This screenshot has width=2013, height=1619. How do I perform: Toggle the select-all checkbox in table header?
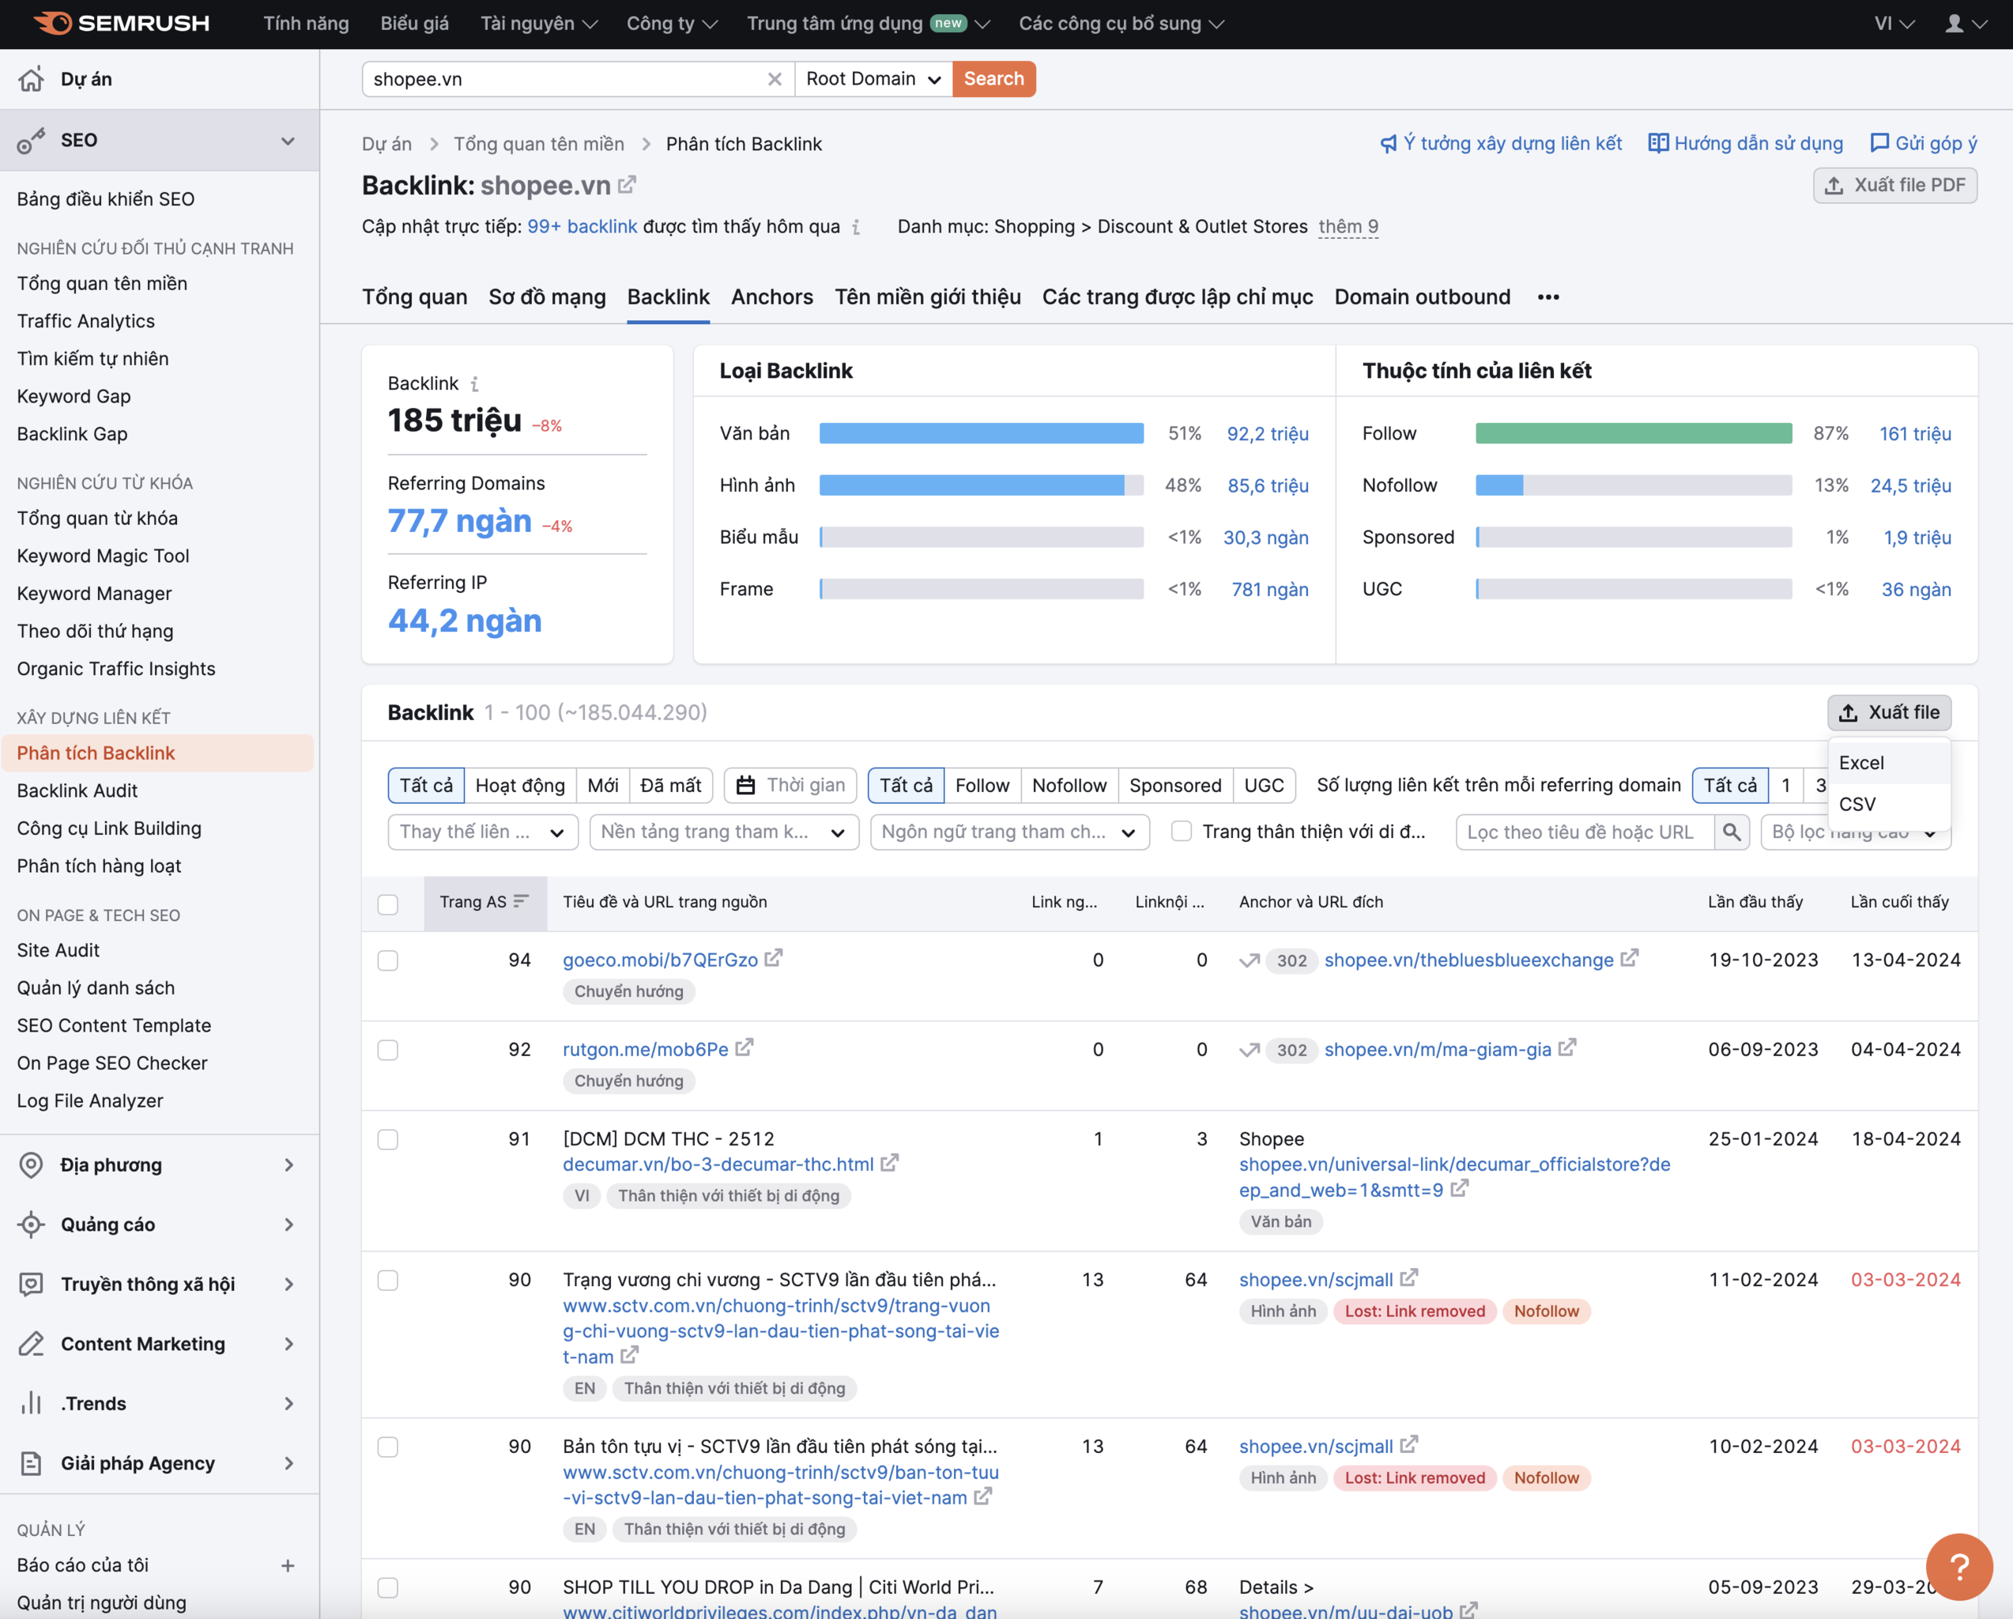[387, 904]
